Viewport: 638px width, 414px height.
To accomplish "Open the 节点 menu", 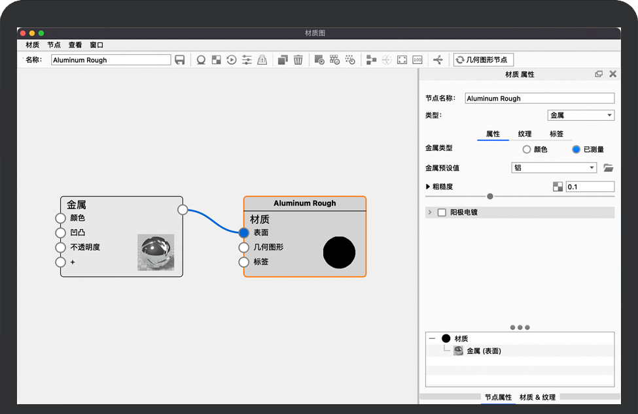I will click(54, 45).
